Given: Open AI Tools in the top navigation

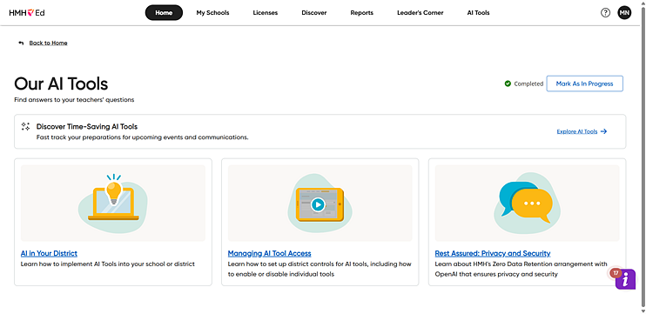Looking at the screenshot, I should [478, 13].
